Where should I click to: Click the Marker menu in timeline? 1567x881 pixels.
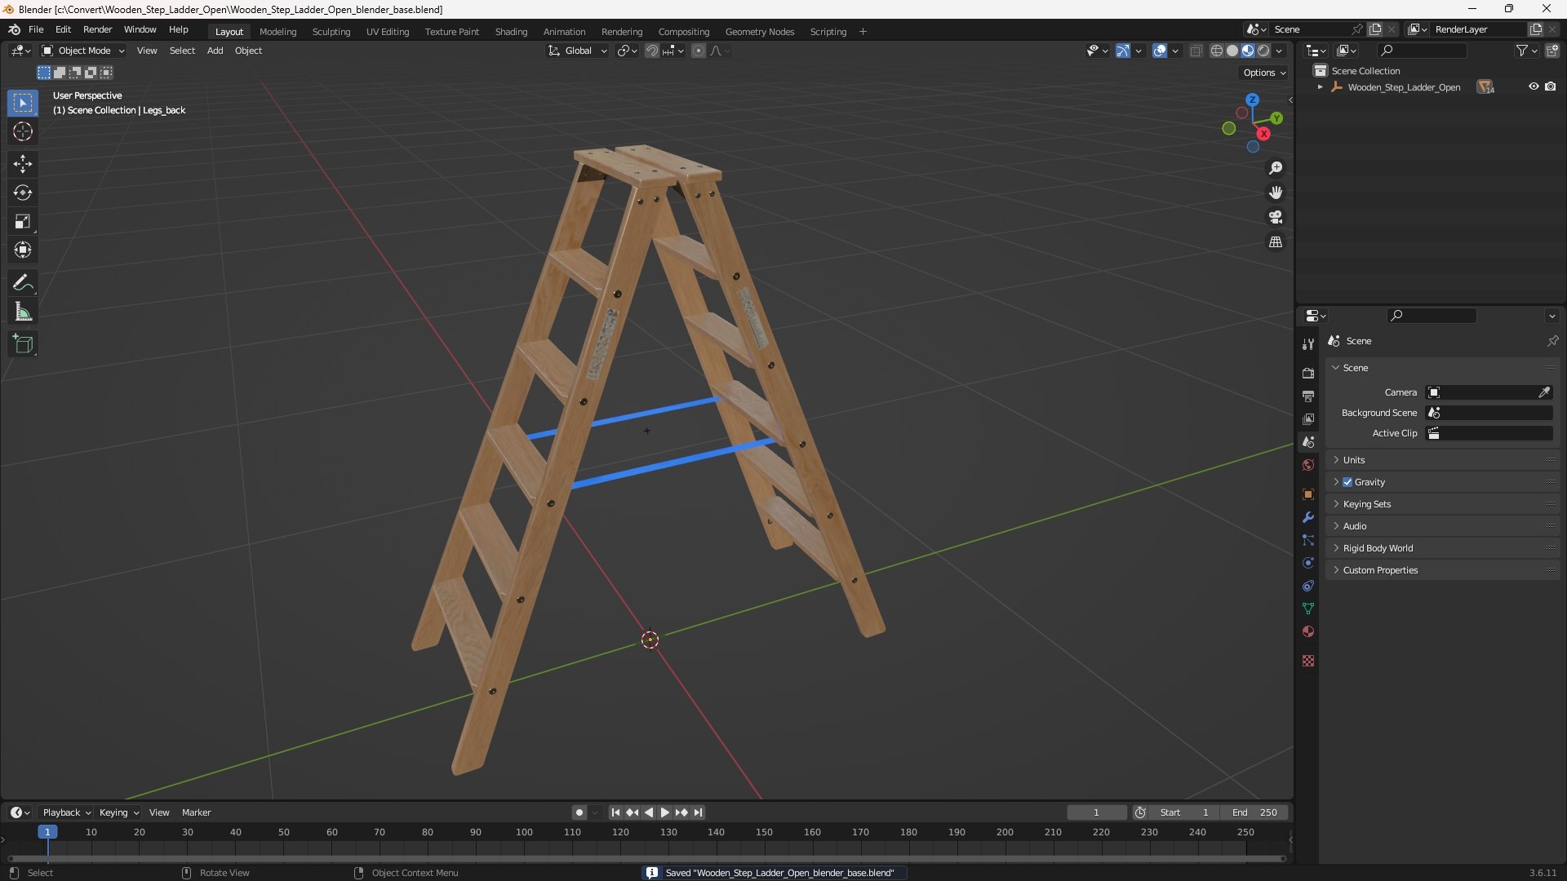[x=196, y=812]
